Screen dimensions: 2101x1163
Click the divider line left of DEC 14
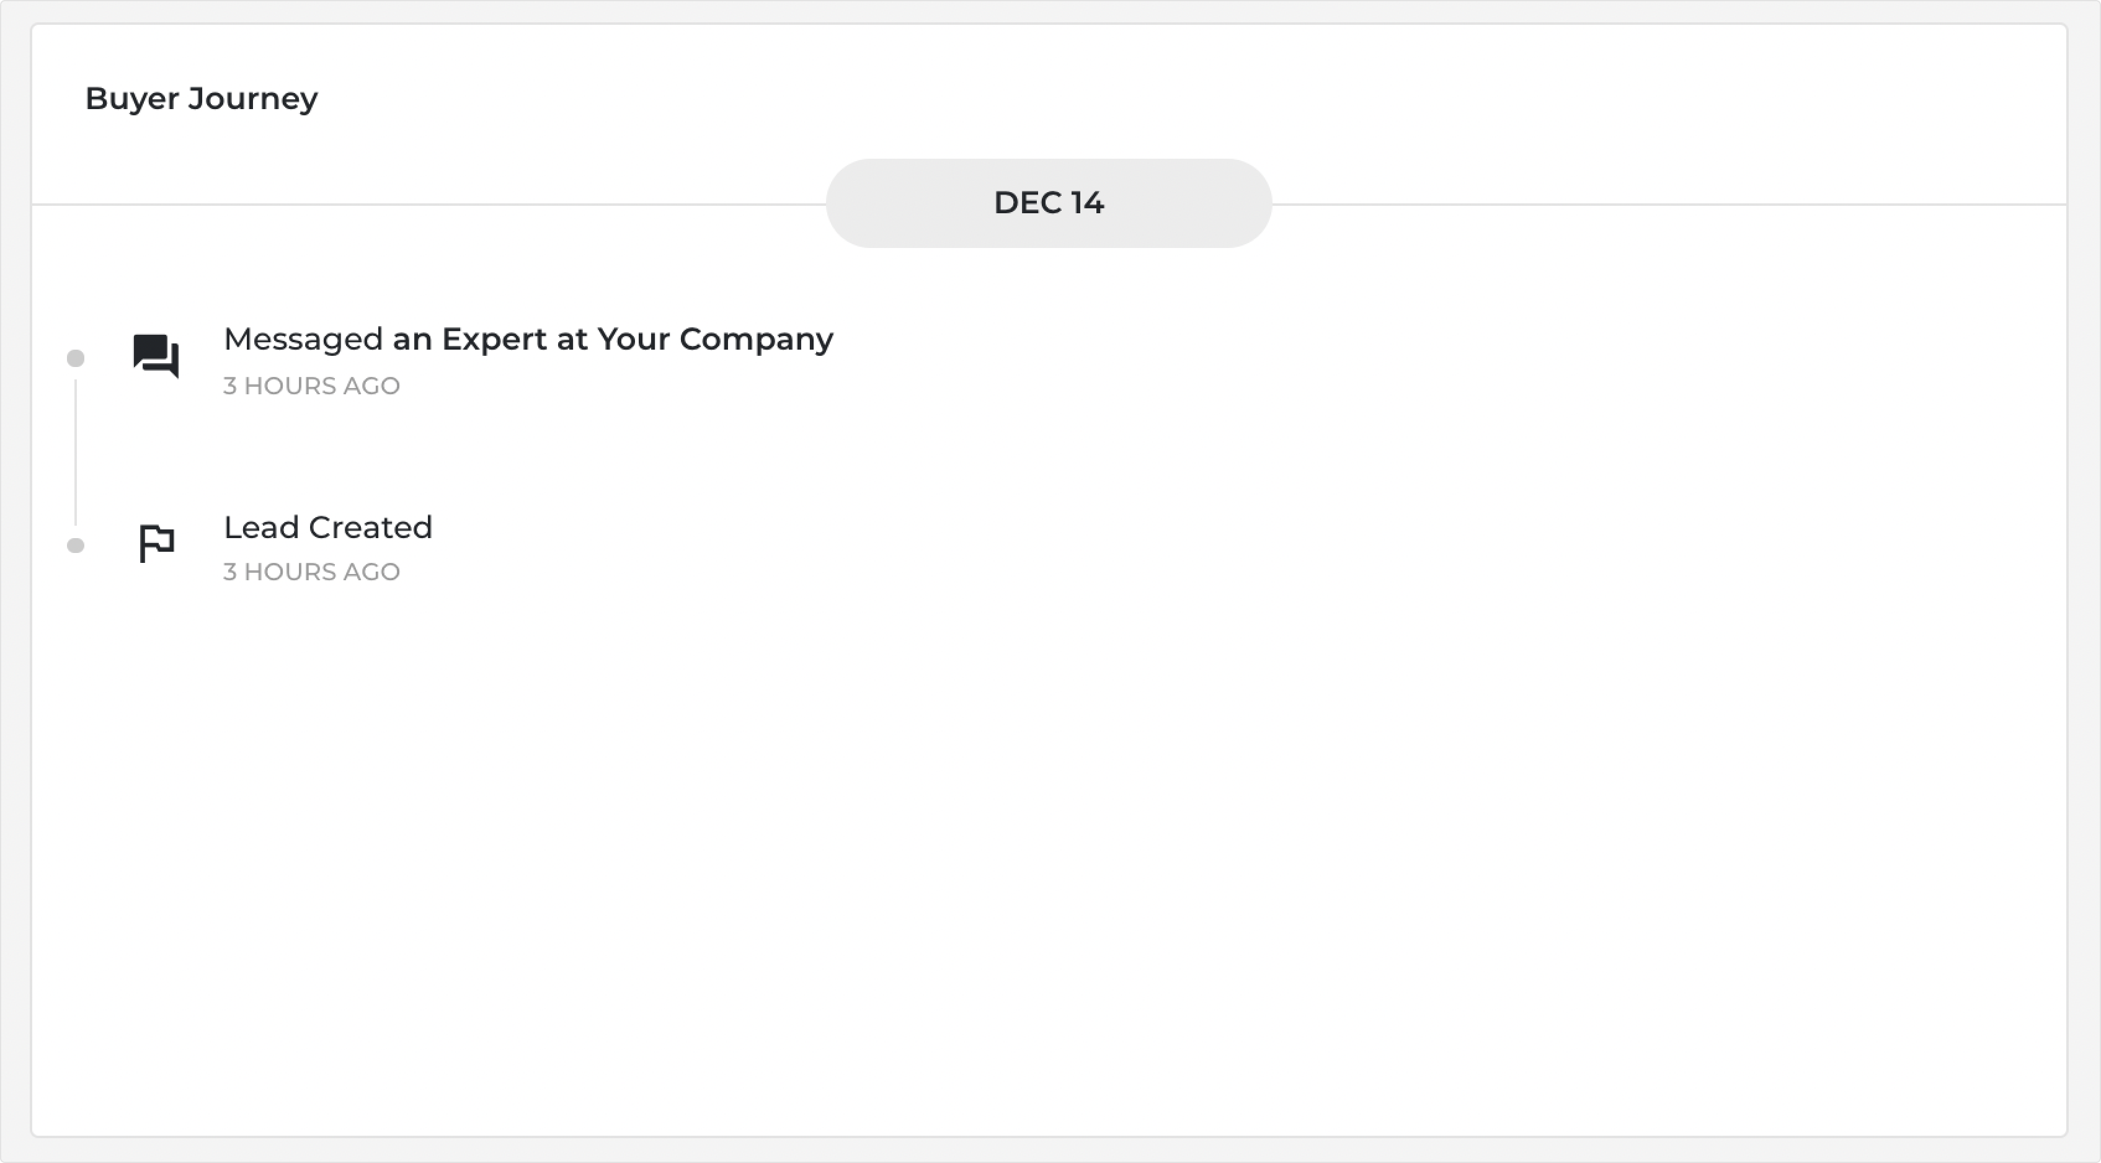pyautogui.click(x=429, y=204)
